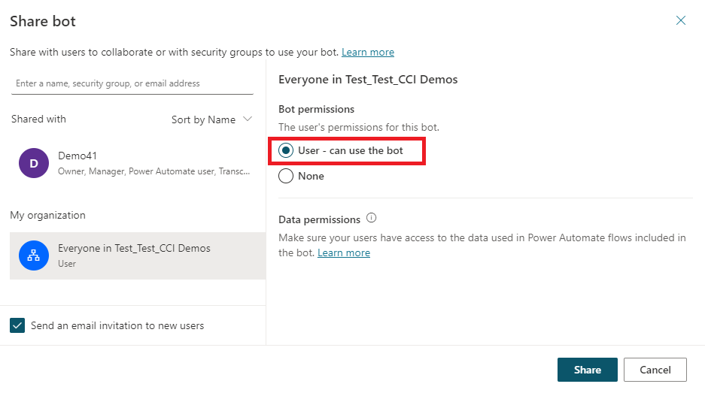
Task: Open Learn more link in header
Action: 368,52
